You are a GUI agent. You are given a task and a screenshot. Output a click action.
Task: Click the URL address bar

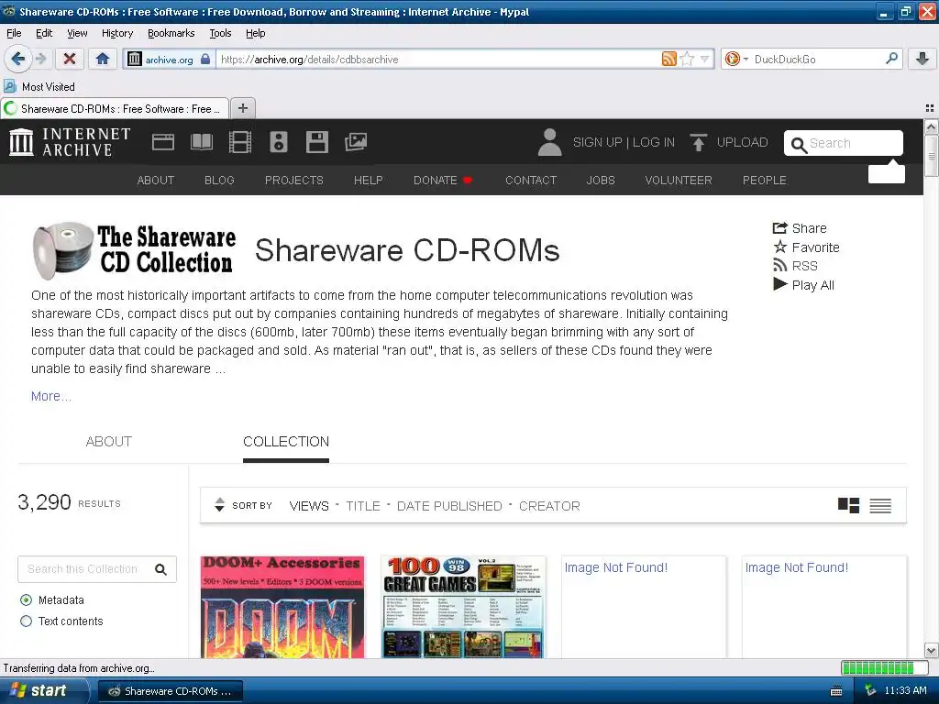click(x=439, y=60)
